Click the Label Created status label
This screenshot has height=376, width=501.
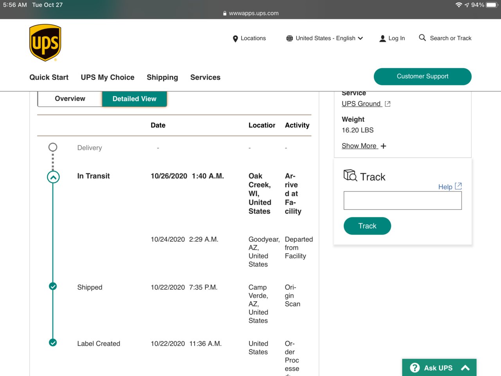click(x=99, y=344)
